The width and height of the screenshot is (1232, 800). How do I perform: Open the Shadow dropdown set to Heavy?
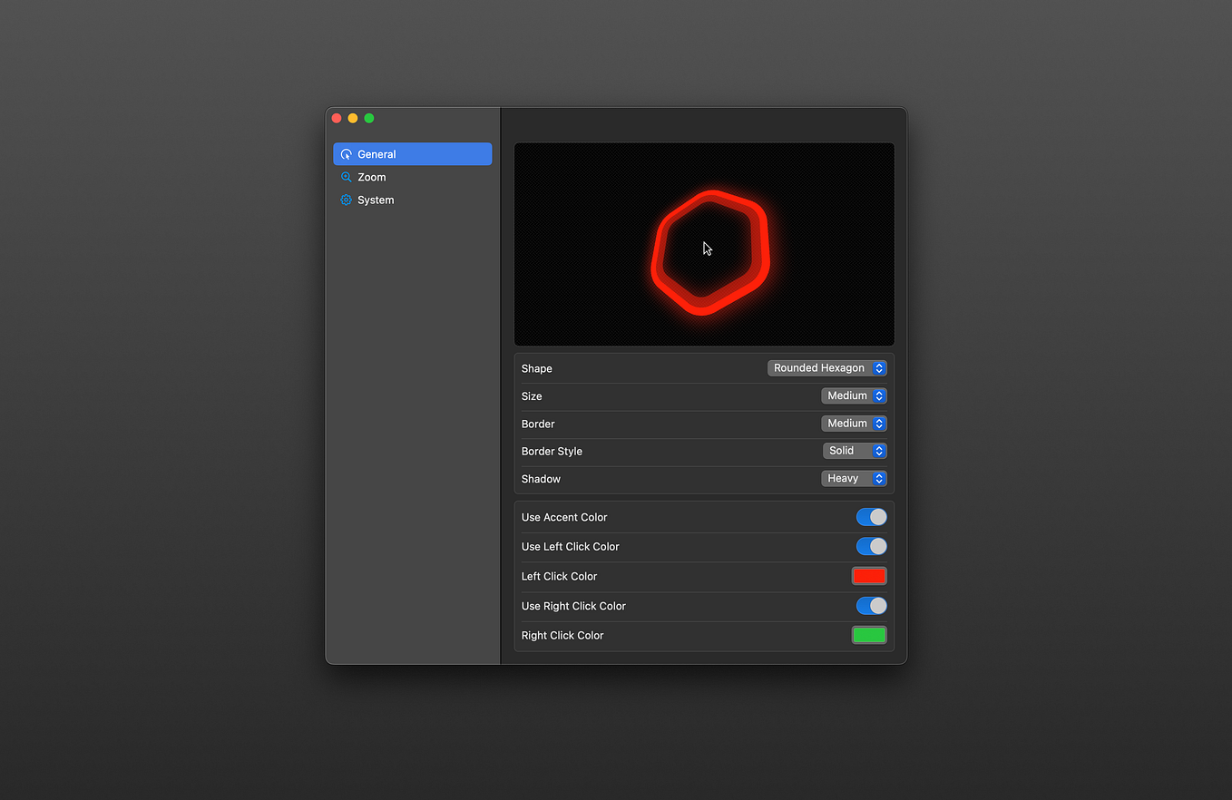click(854, 478)
